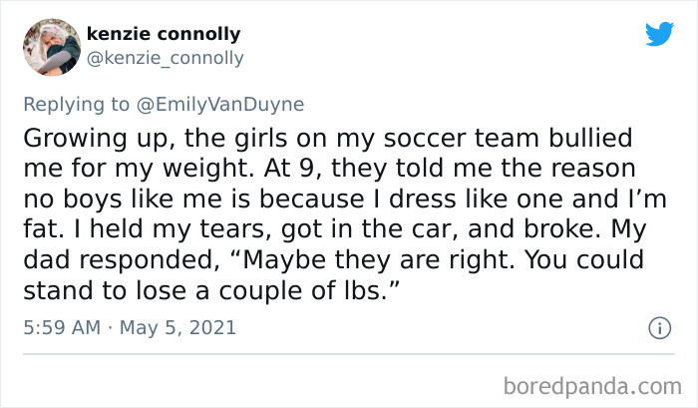698x408 pixels.
Task: Click the display name kenzie connolly
Action: tap(164, 34)
